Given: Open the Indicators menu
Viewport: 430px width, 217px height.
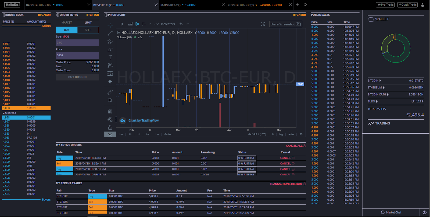Looking at the screenshot, I should click(x=165, y=24).
